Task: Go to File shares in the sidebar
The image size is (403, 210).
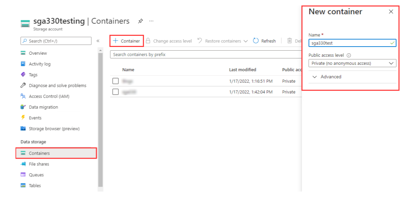Action: 39,164
